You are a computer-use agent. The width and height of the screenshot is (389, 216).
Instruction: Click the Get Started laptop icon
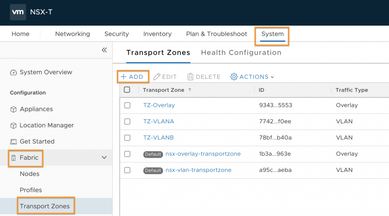coord(13,141)
